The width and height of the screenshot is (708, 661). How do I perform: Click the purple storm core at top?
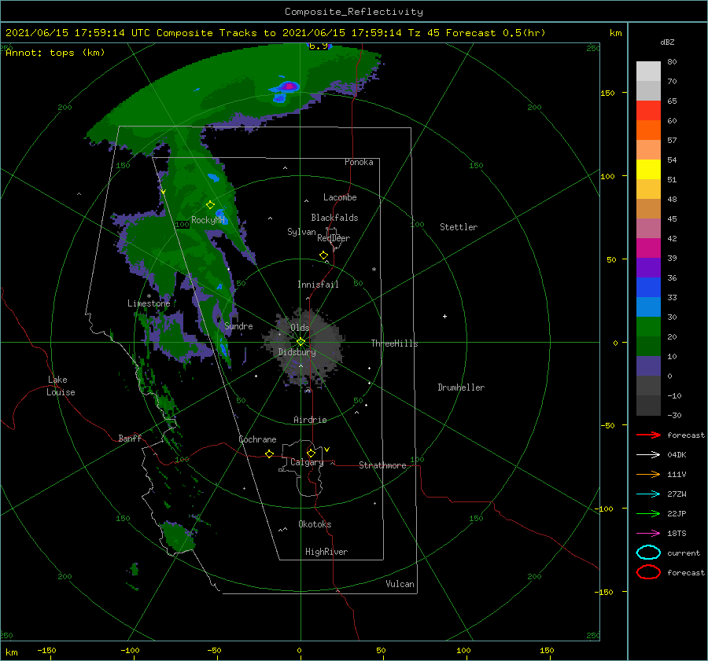289,86
